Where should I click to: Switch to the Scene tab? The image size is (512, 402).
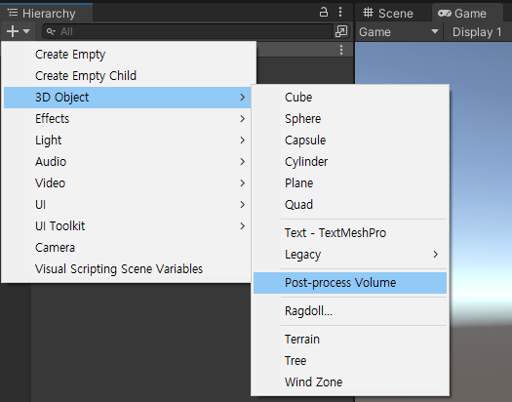(388, 14)
